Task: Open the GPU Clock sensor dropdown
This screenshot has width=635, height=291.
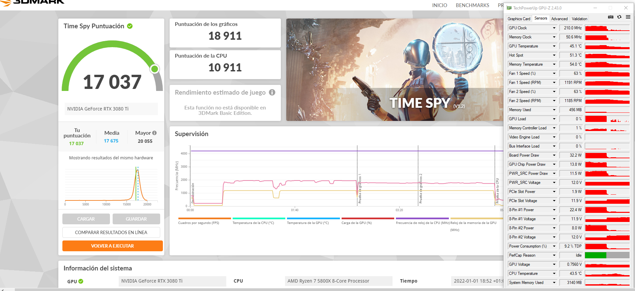Action: point(554,28)
